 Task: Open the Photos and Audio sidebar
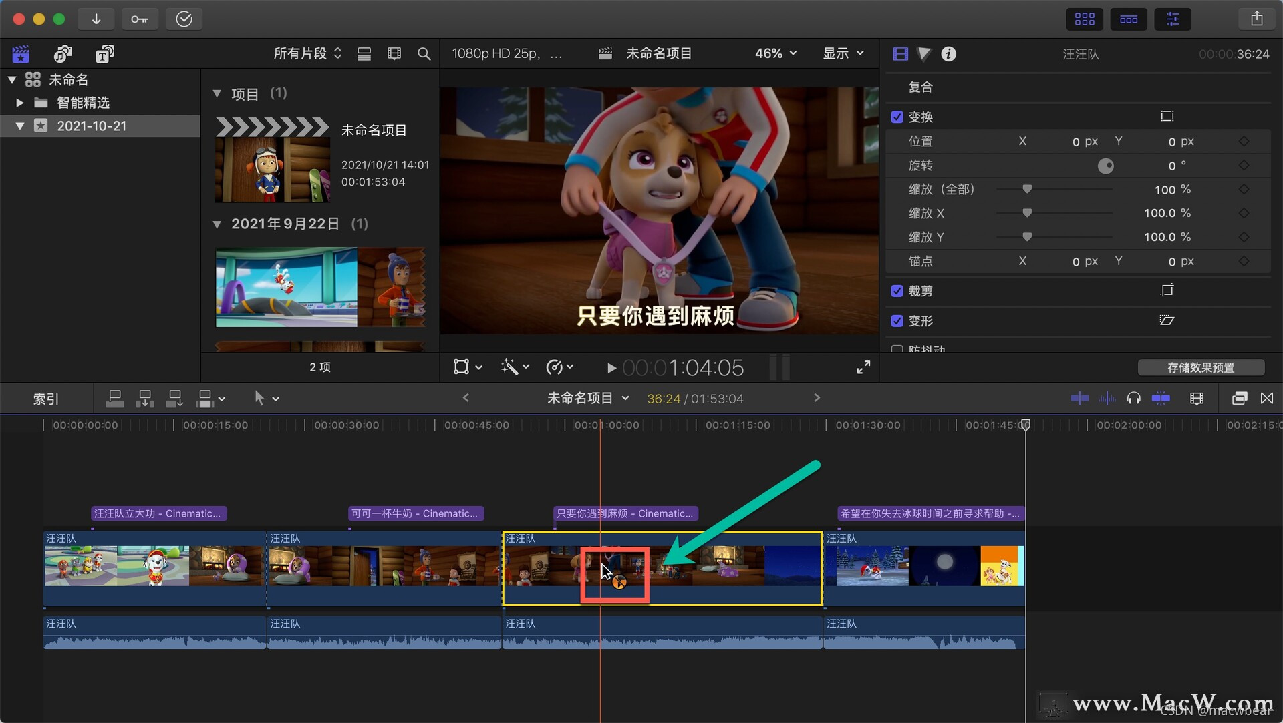click(63, 54)
